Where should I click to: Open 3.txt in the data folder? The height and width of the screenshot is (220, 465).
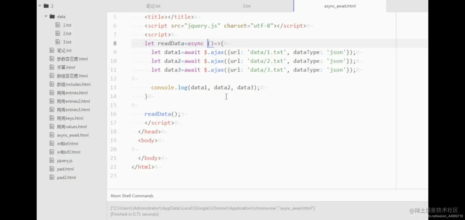click(x=67, y=42)
